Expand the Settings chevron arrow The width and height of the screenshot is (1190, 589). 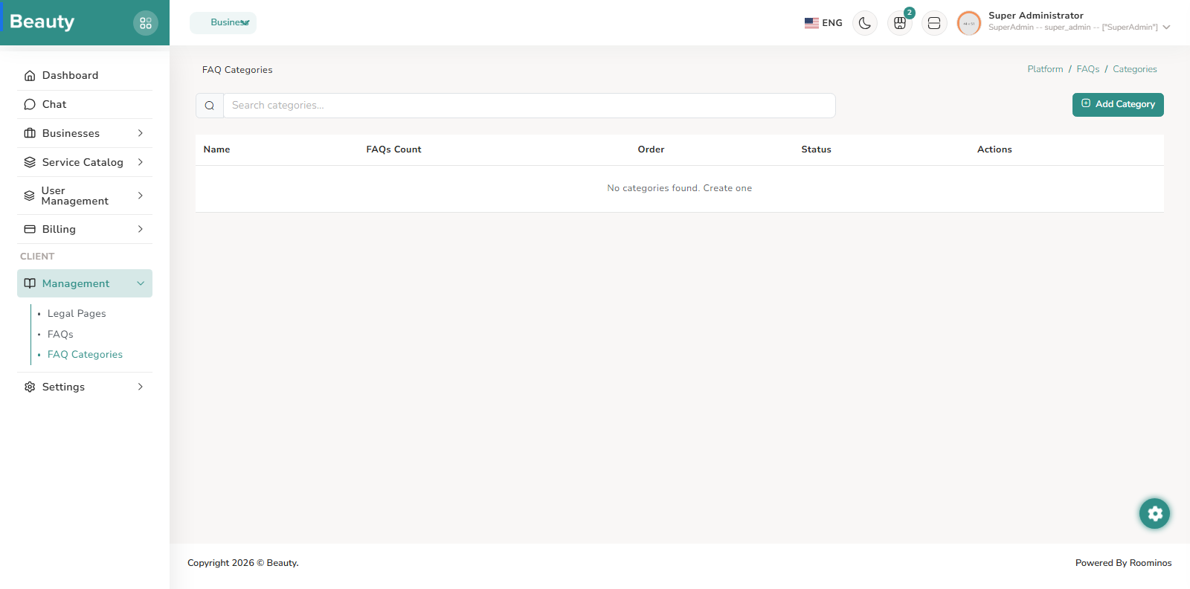(141, 387)
